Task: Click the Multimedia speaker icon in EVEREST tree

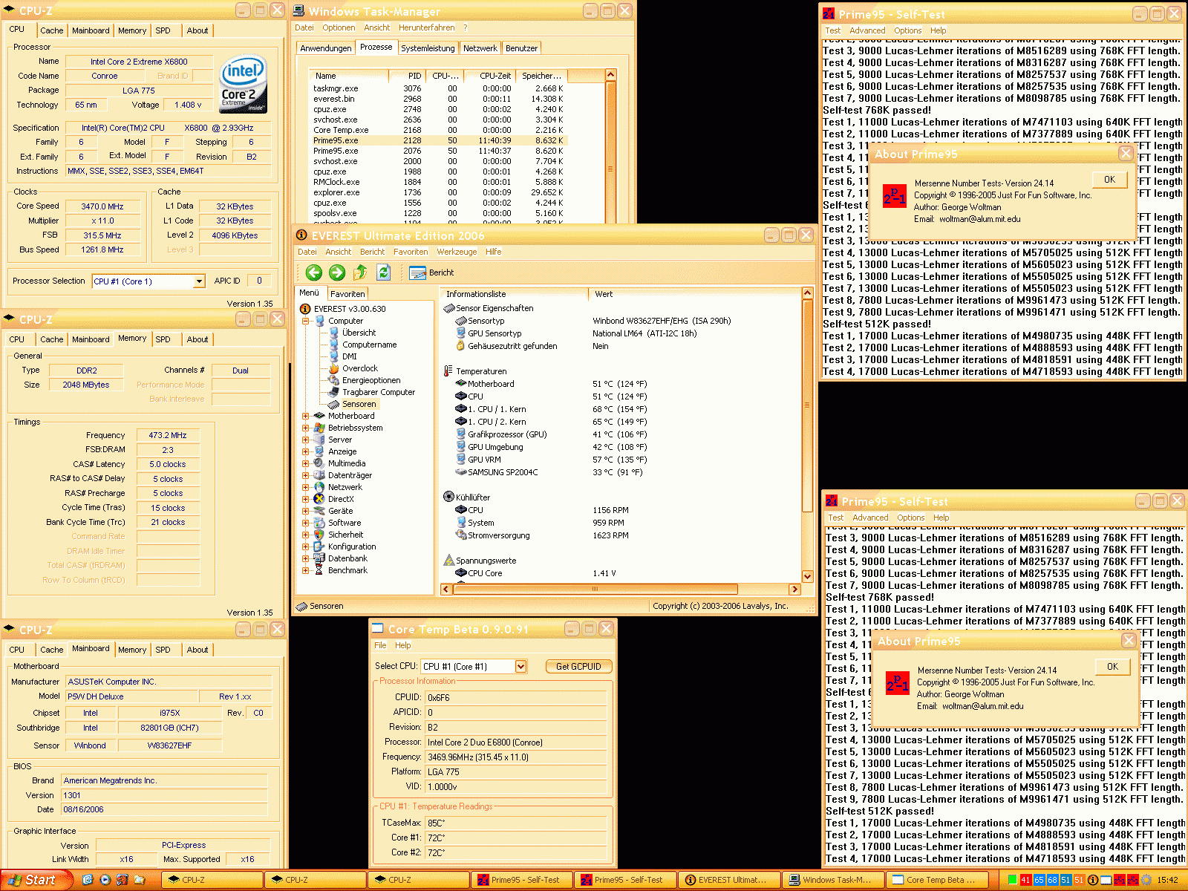Action: (x=319, y=463)
